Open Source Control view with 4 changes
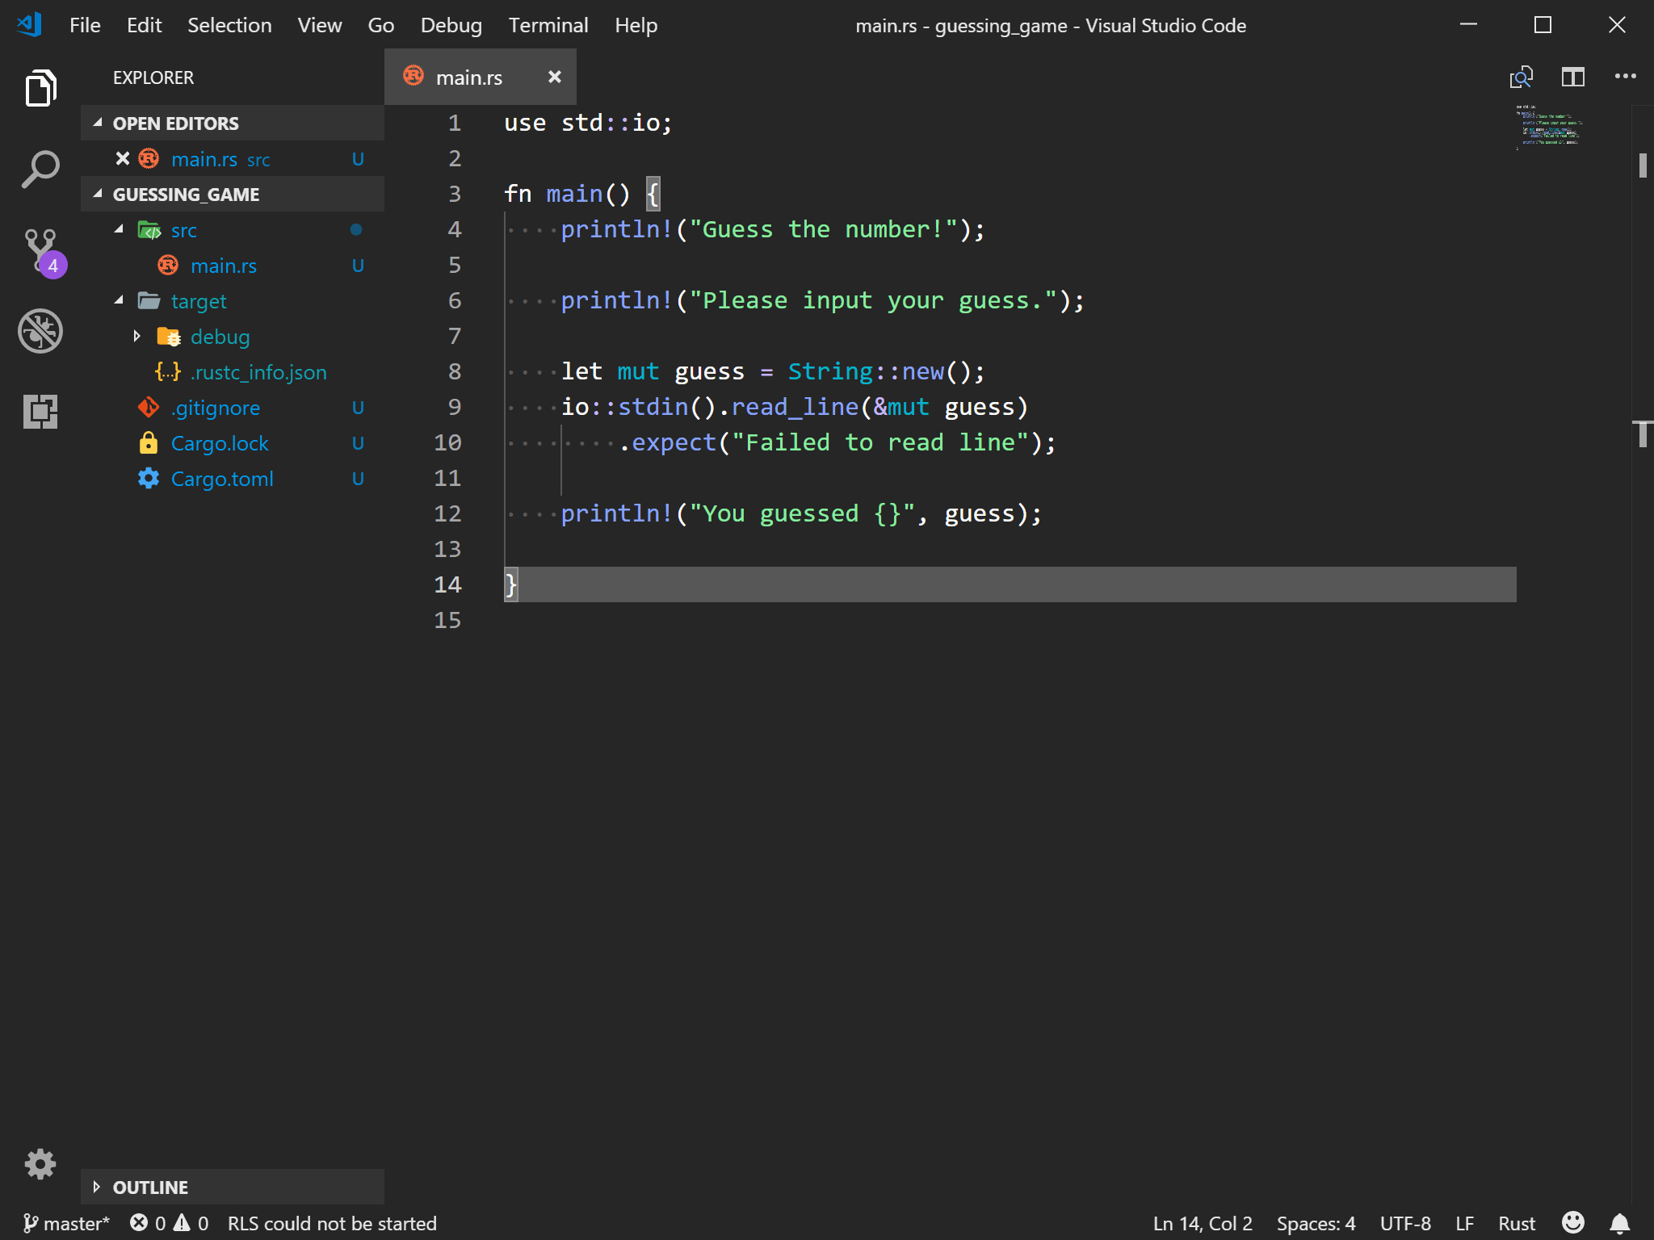 [40, 249]
